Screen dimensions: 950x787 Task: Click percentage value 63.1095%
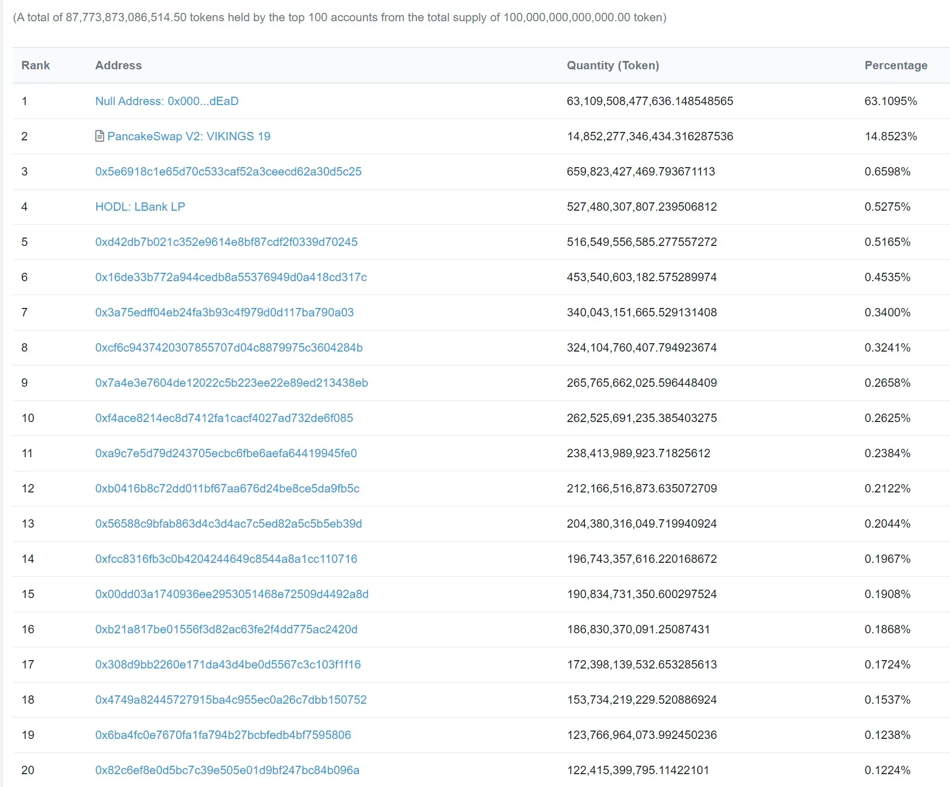[x=891, y=101]
